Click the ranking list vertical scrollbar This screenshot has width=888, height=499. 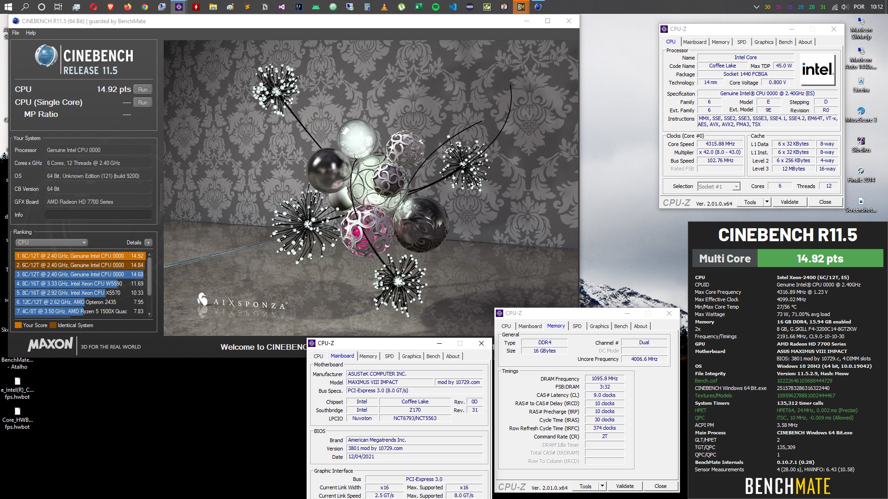(x=149, y=285)
